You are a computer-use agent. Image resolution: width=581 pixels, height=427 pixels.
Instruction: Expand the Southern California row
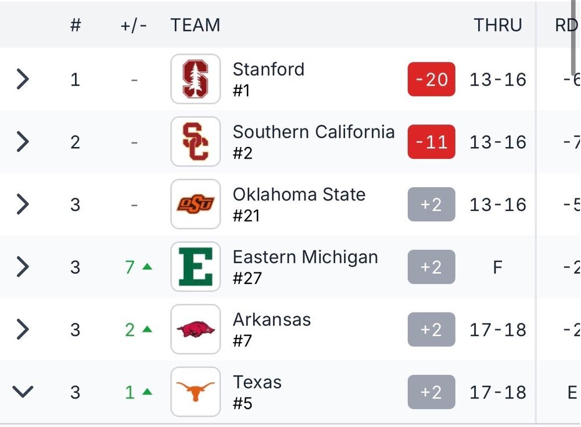[x=23, y=142]
